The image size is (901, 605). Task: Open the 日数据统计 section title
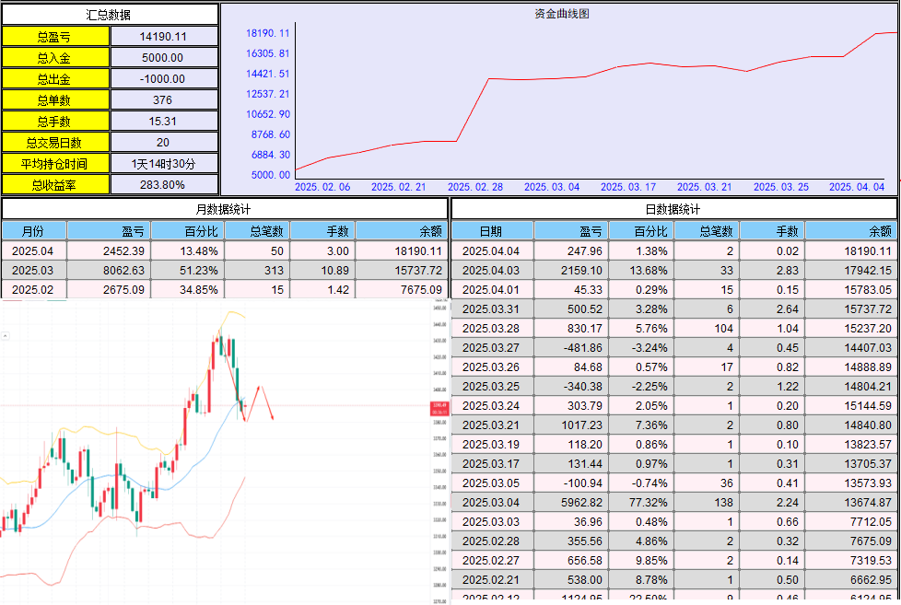[675, 209]
